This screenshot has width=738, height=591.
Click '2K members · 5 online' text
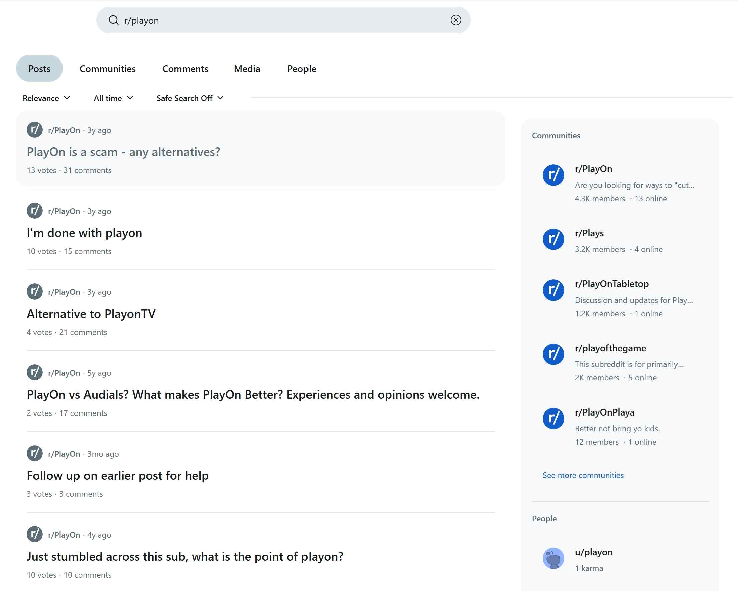615,378
